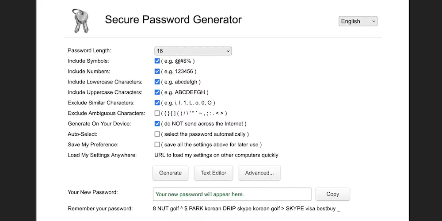Enable Exclude Ambiguous Characters checkbox

click(x=157, y=113)
